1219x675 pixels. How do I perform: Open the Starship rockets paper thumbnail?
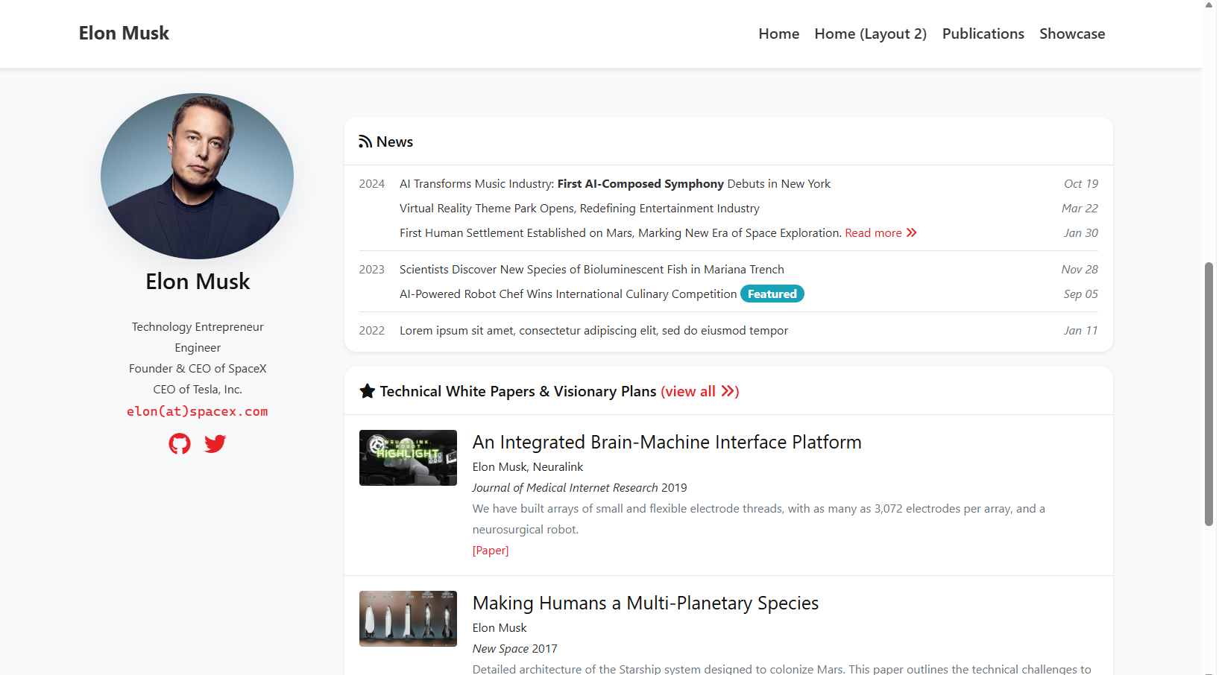pyautogui.click(x=408, y=618)
